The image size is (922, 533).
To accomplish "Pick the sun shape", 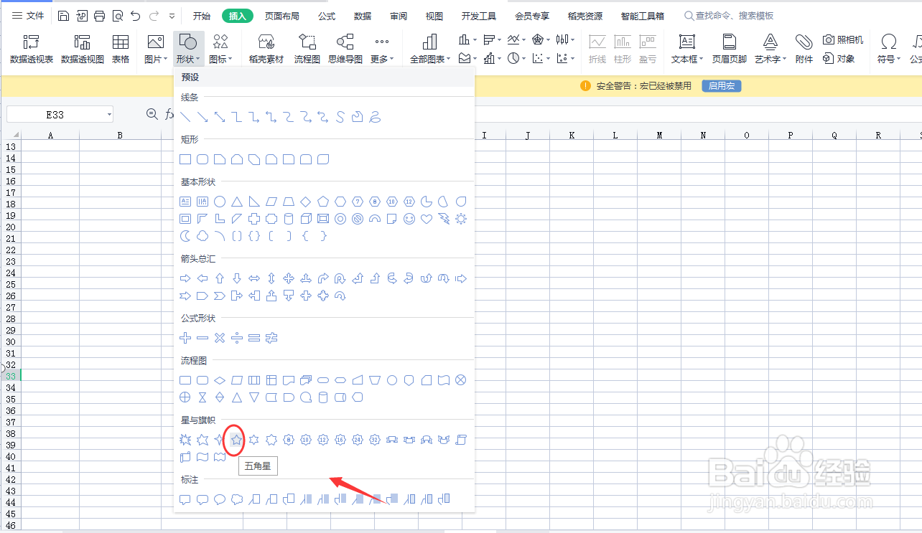I will (461, 219).
